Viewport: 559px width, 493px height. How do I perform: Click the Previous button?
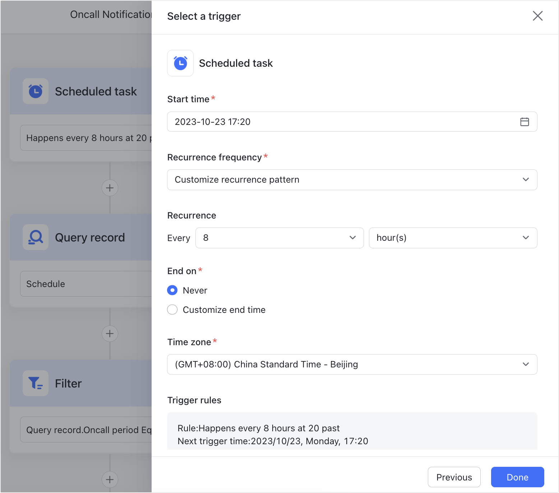(x=454, y=477)
